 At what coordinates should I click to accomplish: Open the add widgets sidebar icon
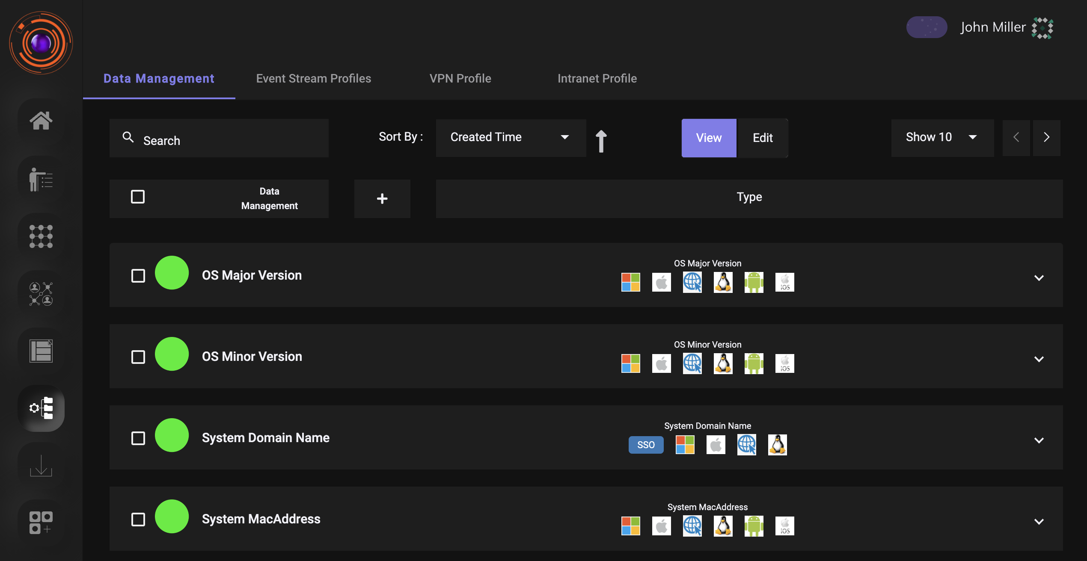coord(41,523)
